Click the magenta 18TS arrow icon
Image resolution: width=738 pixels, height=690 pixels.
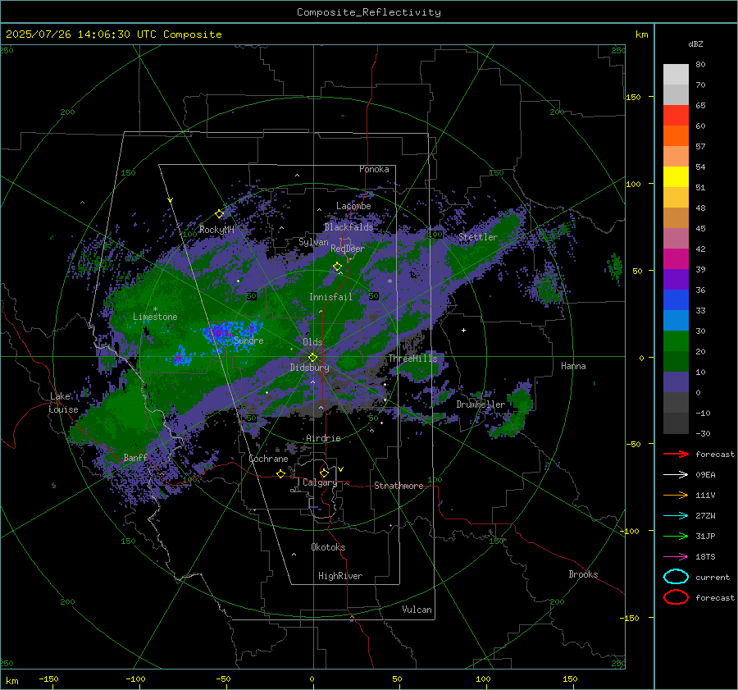[x=676, y=557]
